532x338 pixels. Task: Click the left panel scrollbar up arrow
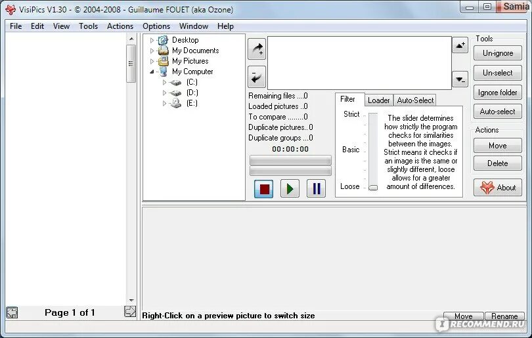coord(131,39)
